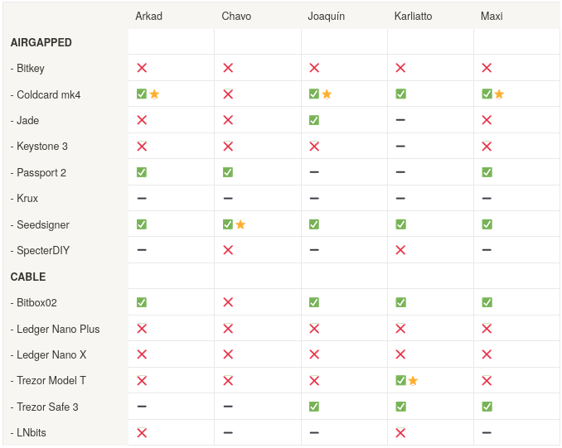Click the Karliatto column header
This screenshot has width=562, height=448.
[x=413, y=16]
